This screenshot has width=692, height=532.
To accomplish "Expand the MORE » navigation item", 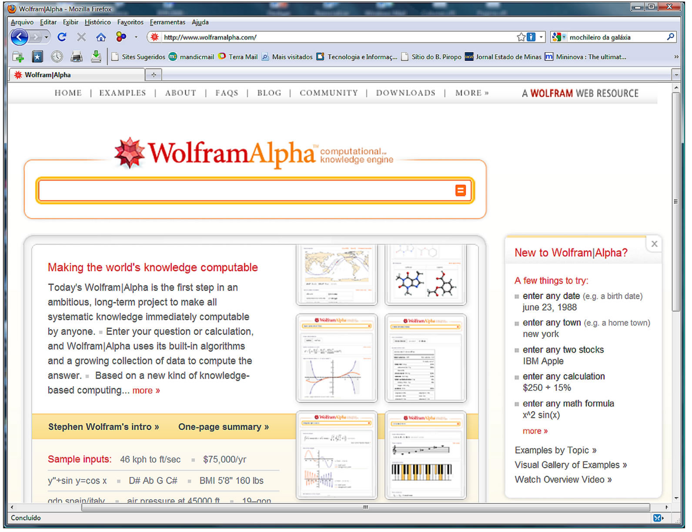I will (472, 93).
